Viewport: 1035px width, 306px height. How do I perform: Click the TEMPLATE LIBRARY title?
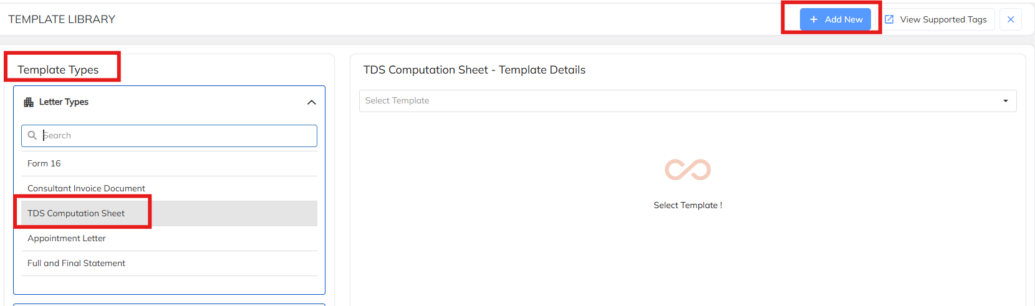(x=62, y=19)
